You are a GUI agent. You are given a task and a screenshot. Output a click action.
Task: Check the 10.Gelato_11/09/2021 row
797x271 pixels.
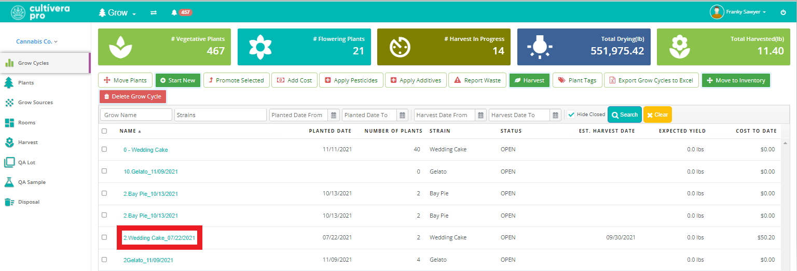point(104,171)
